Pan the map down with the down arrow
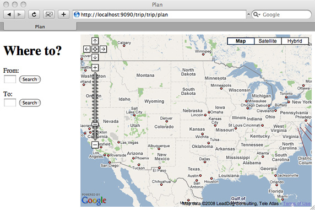Screen dimensions: 315x210 point(95,57)
